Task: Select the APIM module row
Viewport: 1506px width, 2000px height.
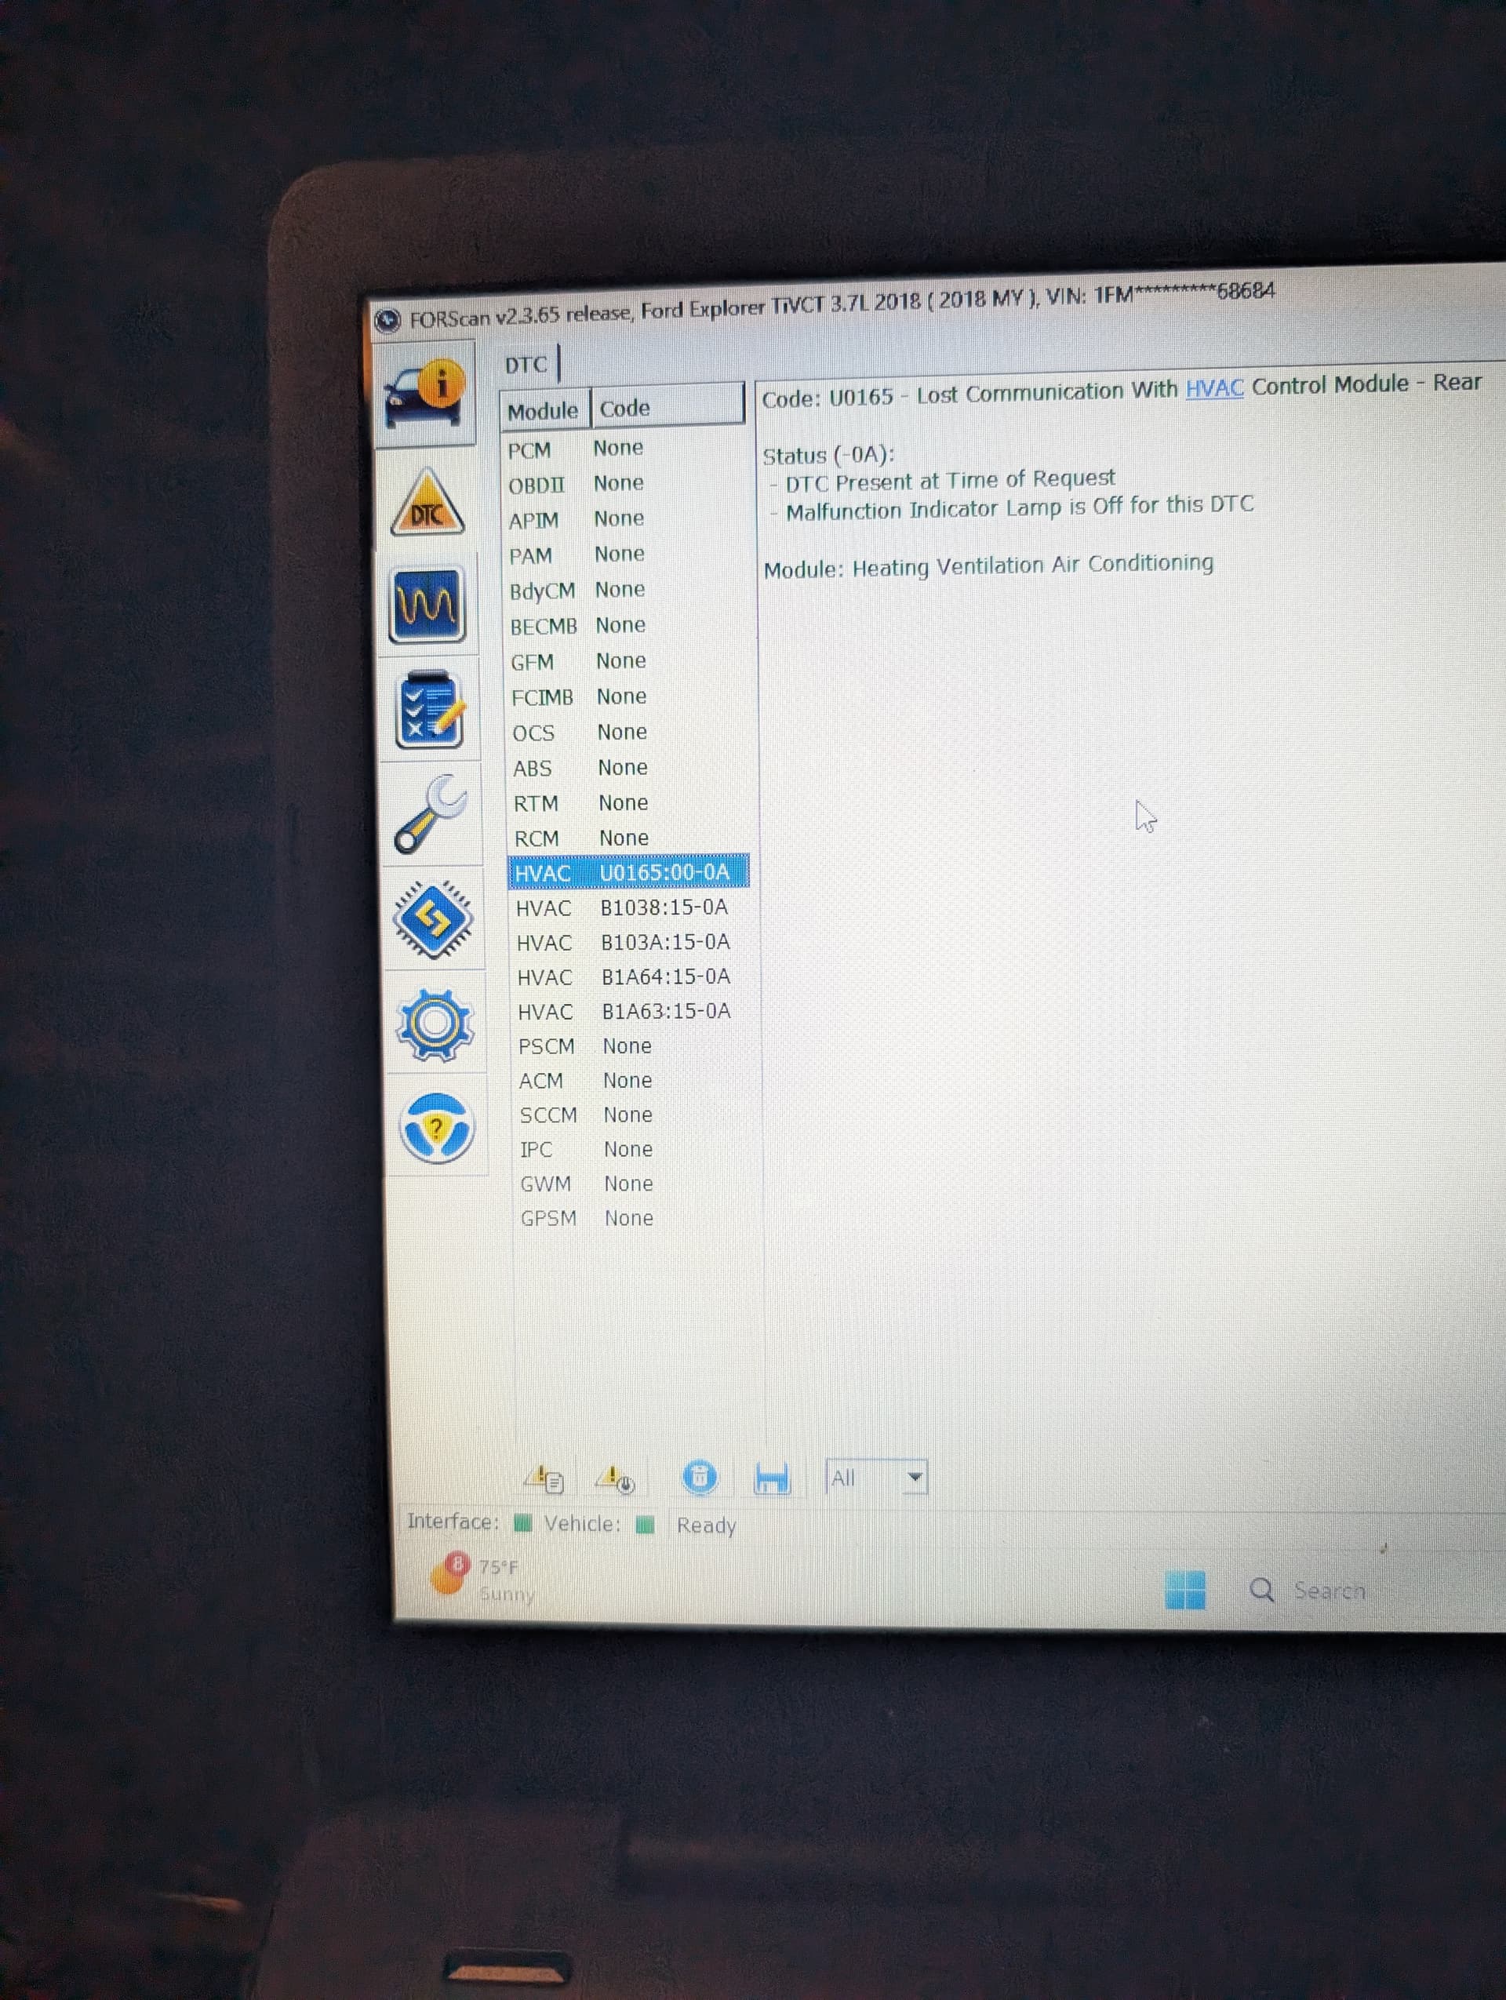Action: tap(624, 519)
